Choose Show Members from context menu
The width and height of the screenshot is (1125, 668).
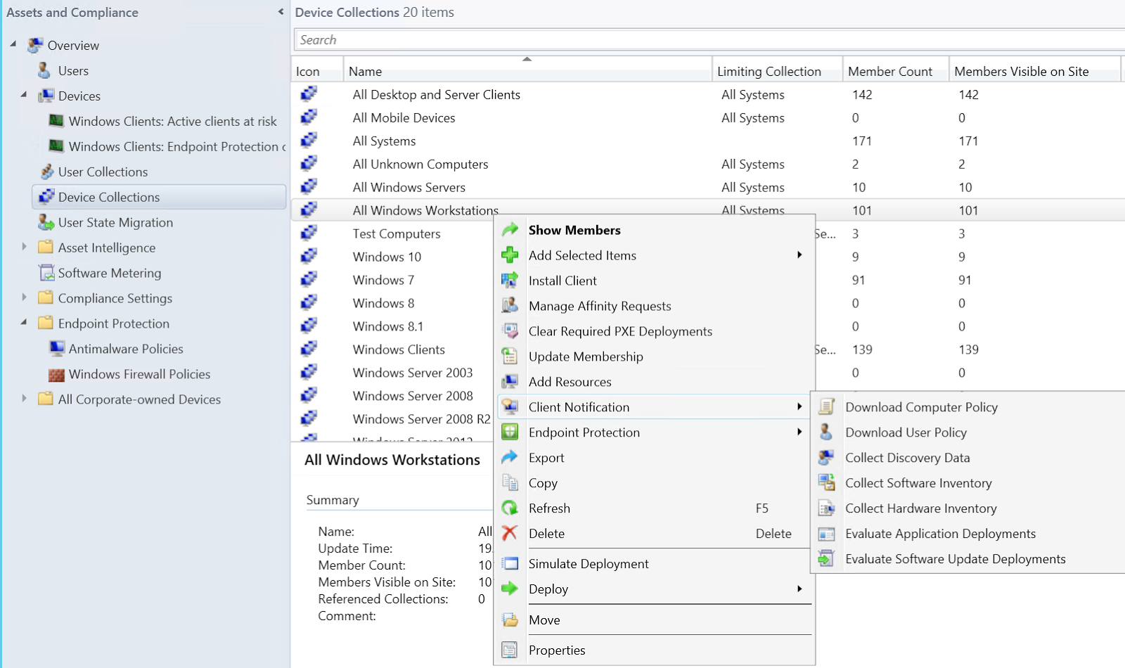point(574,230)
